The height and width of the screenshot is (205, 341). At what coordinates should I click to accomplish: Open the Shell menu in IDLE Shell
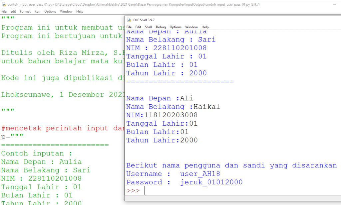[x=148, y=27]
